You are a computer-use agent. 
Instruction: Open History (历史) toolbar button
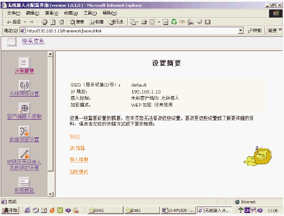[x=116, y=22]
